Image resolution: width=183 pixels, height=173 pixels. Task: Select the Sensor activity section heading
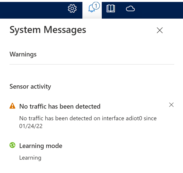pyautogui.click(x=30, y=86)
